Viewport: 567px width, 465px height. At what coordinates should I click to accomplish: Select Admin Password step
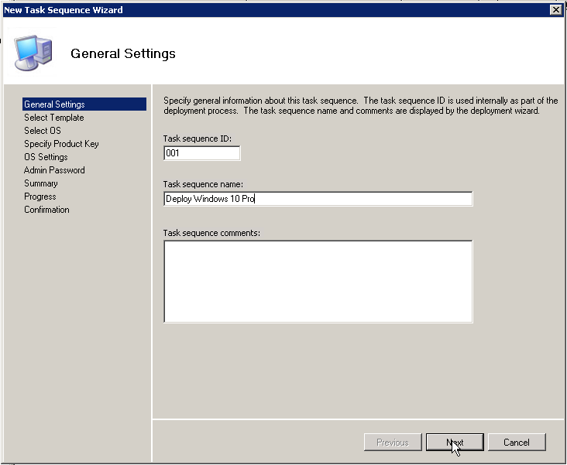coord(54,170)
